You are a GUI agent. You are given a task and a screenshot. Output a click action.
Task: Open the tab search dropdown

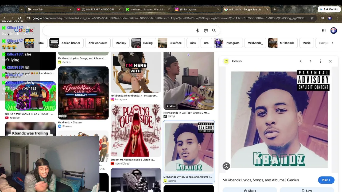point(22,9)
